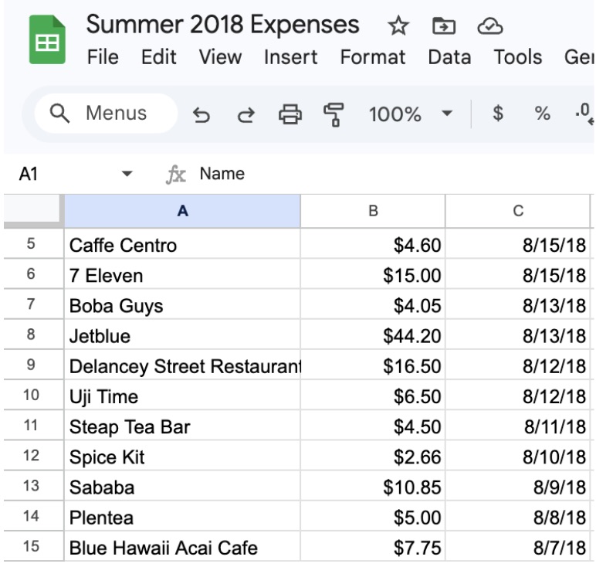Click the search Menus magnifier icon

coord(59,114)
